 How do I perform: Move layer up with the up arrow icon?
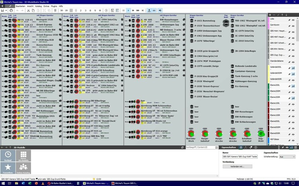point(282,15)
